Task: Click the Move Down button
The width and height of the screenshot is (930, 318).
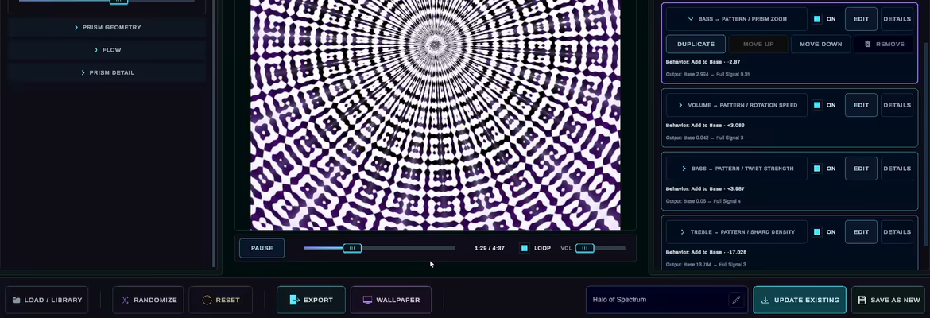Action: (821, 44)
